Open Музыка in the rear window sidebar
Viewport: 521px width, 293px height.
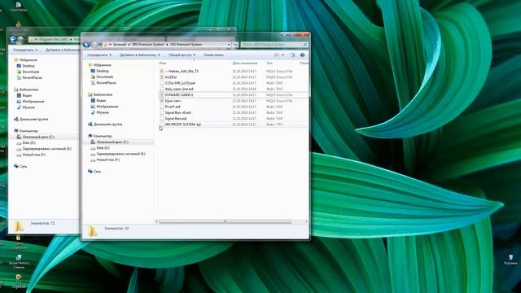pyautogui.click(x=28, y=107)
